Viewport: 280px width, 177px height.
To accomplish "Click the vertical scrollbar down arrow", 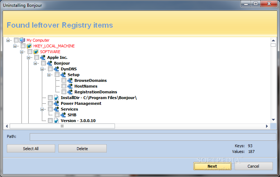I will click(273, 120).
